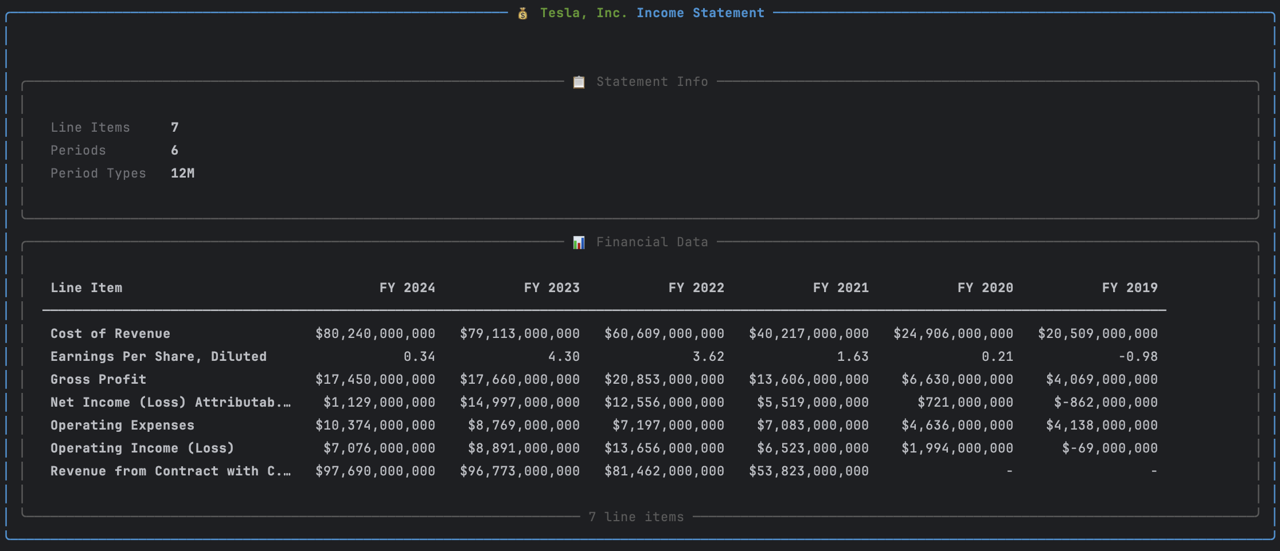Click the 'FY 2023' column header
This screenshot has height=551, width=1280.
552,288
